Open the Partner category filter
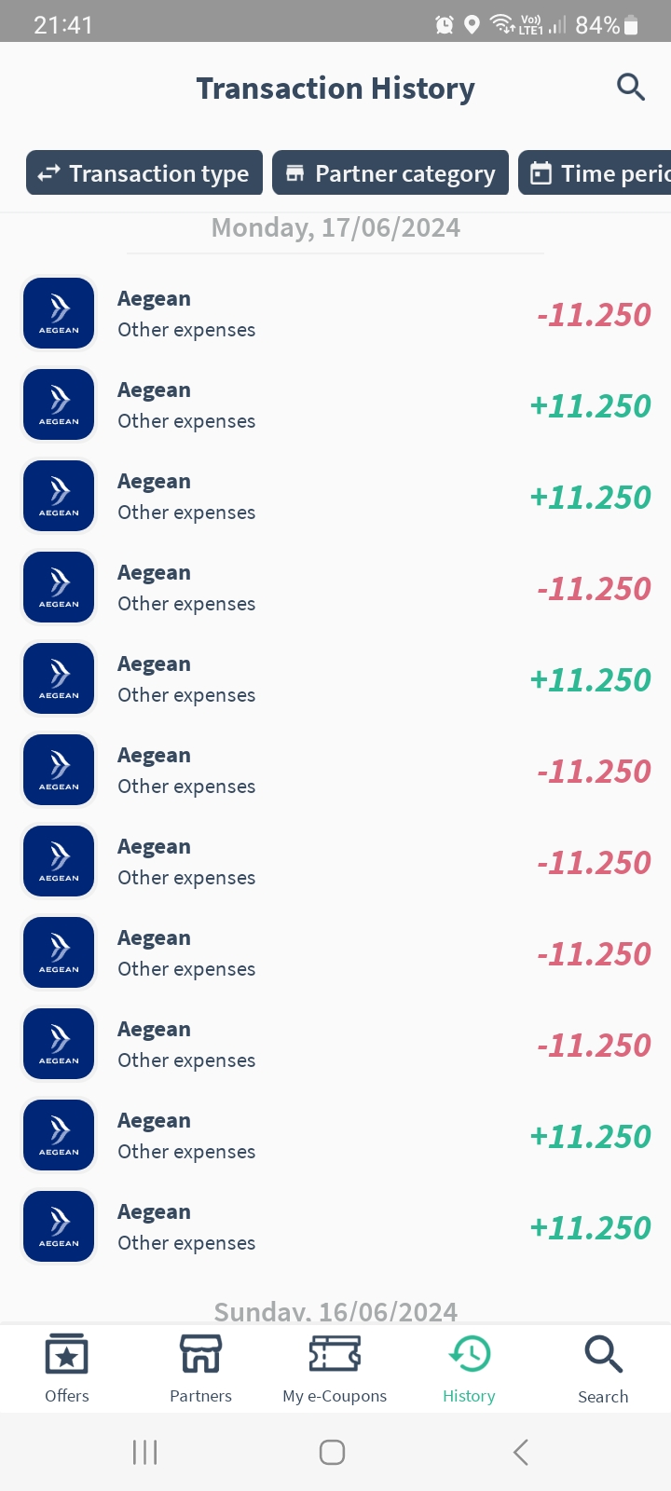 390,173
